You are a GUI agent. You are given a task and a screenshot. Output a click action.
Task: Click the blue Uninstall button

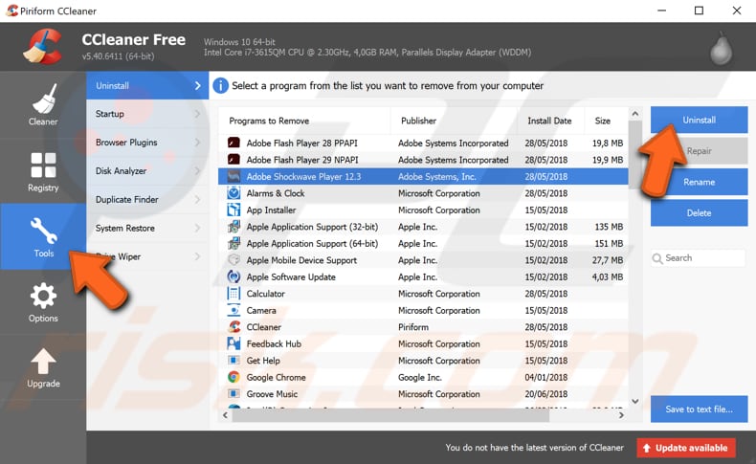click(699, 120)
